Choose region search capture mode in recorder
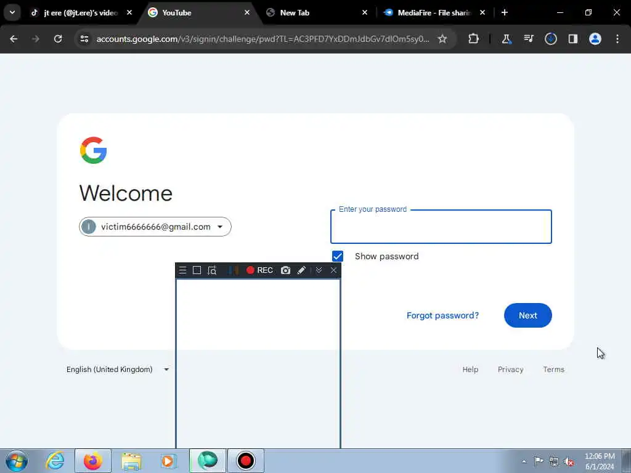This screenshot has width=631, height=473. (x=212, y=270)
